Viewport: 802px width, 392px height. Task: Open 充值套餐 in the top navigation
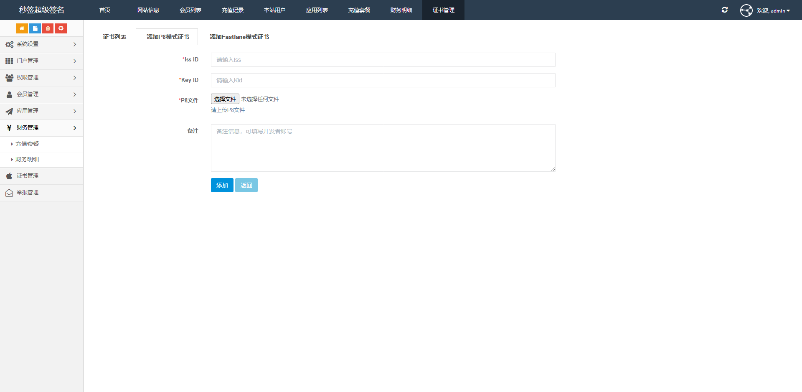coord(359,10)
